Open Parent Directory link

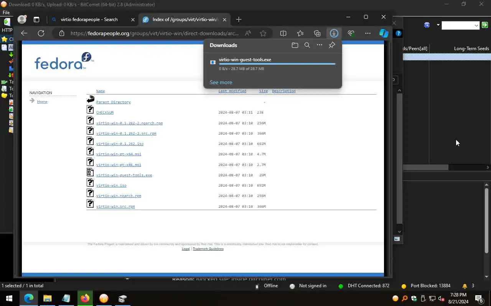click(113, 102)
